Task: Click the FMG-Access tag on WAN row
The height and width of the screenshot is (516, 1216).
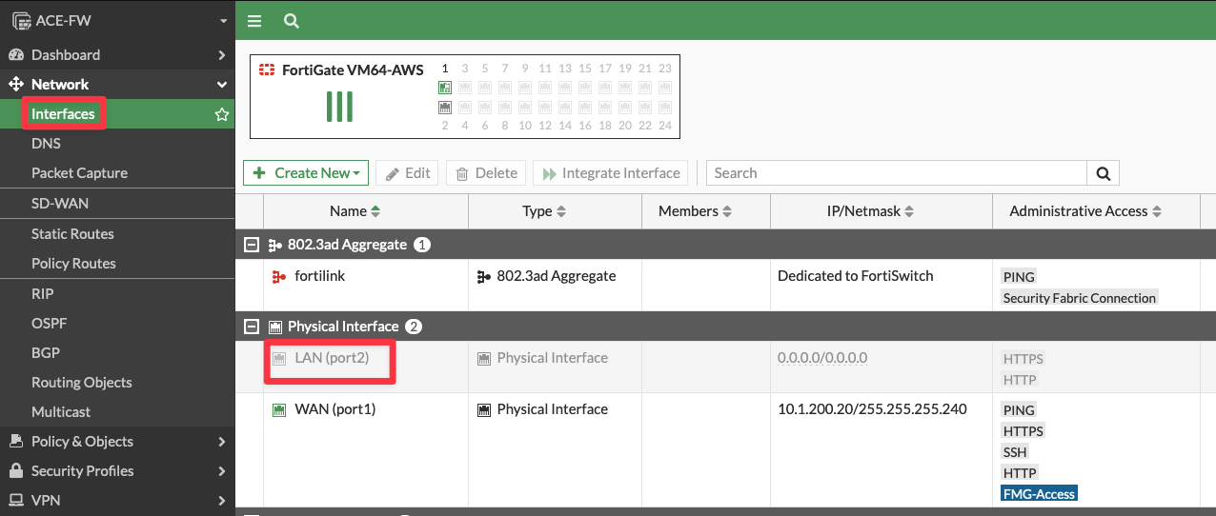Action: [x=1039, y=494]
